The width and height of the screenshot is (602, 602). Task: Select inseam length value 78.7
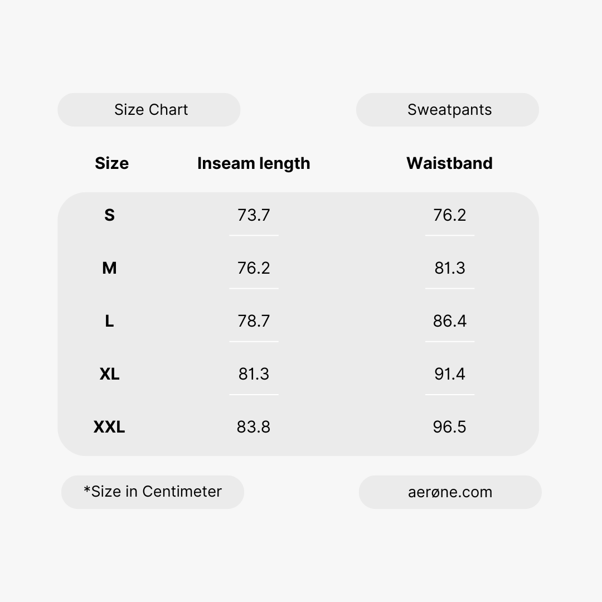254,321
